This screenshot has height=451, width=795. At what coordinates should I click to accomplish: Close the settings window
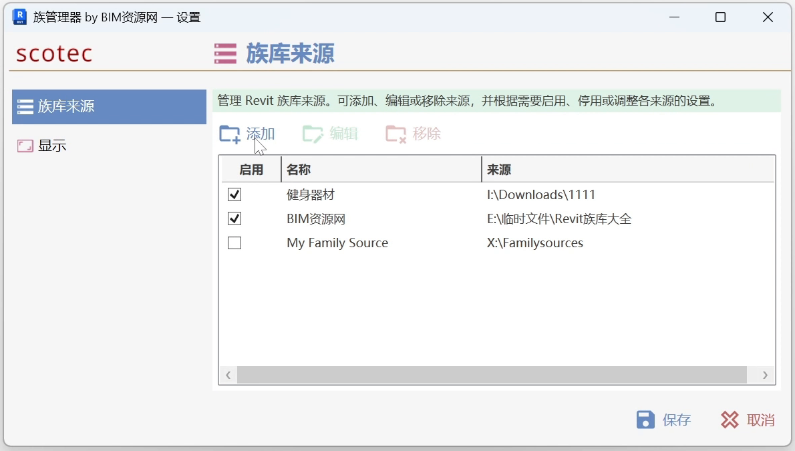768,17
